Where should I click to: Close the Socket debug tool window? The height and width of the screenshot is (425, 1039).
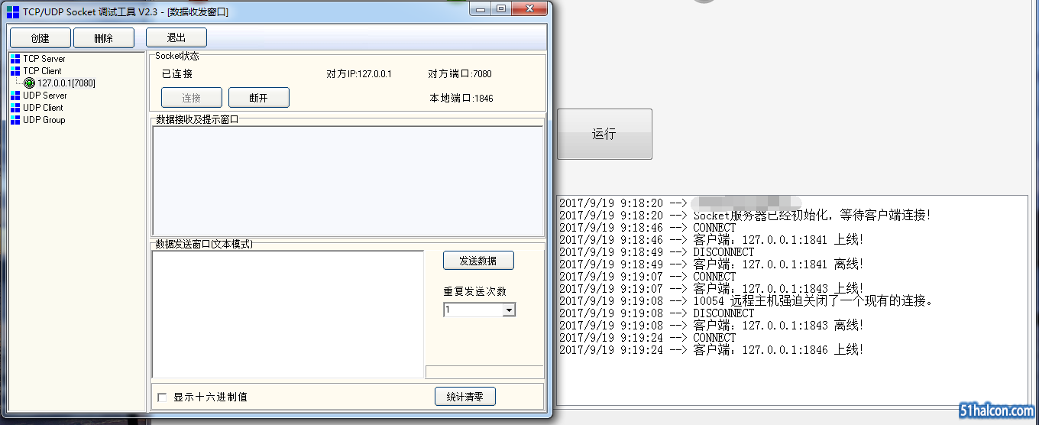(529, 9)
